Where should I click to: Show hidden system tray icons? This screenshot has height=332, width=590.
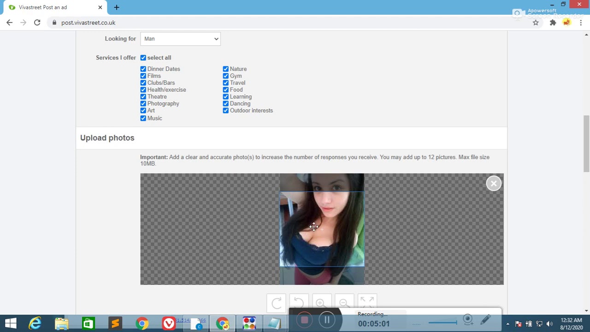(x=507, y=324)
